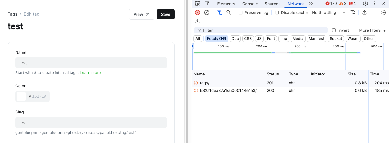Filter requests by CSS type

pyautogui.click(x=248, y=39)
